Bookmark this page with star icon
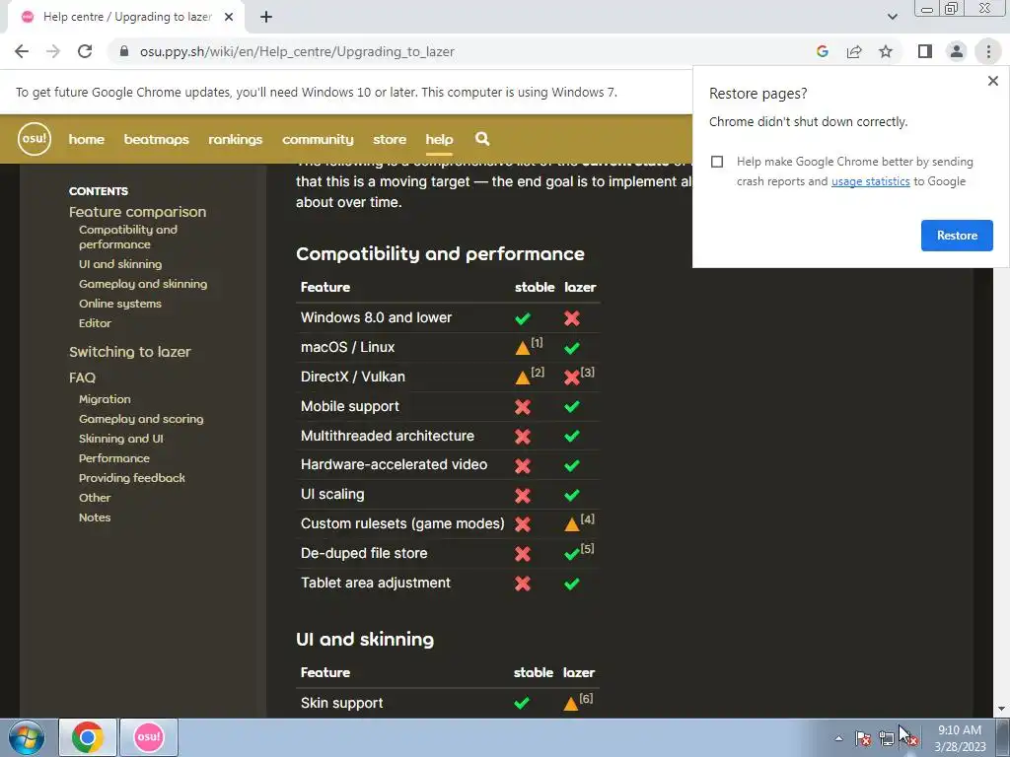This screenshot has height=757, width=1010. 886,51
